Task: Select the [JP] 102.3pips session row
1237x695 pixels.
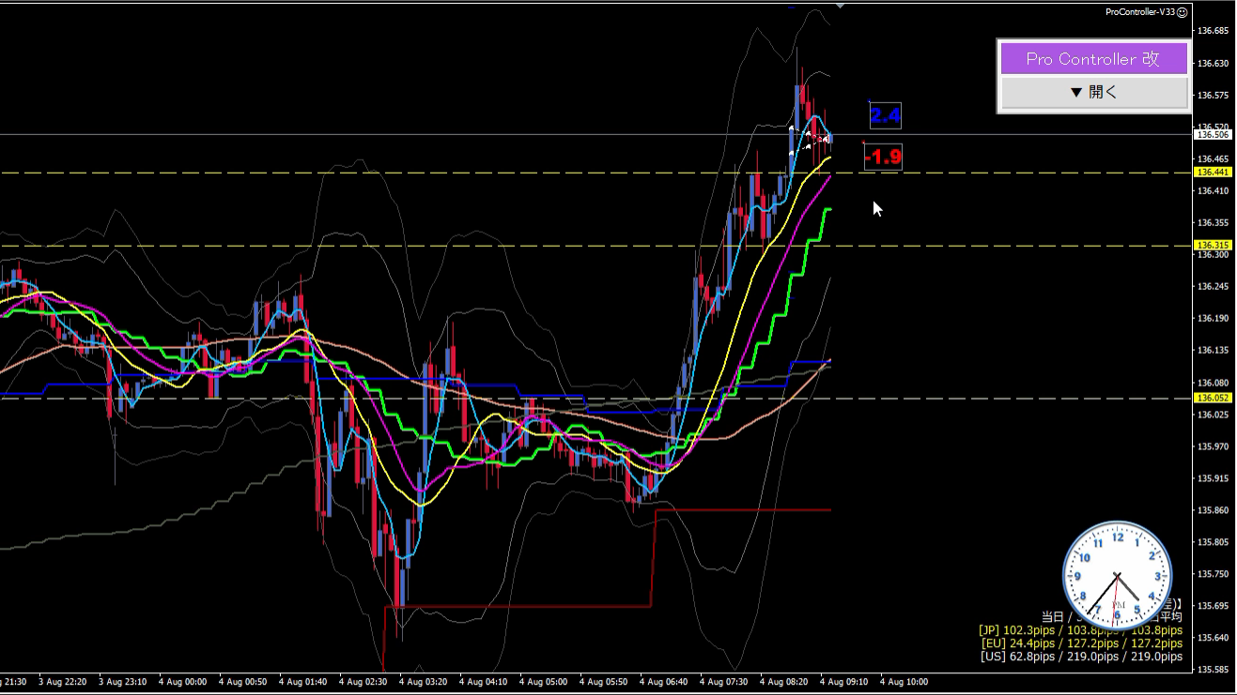Action: pos(1080,630)
